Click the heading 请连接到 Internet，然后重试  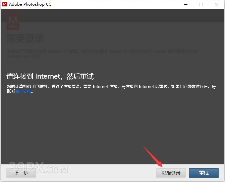click(x=50, y=76)
